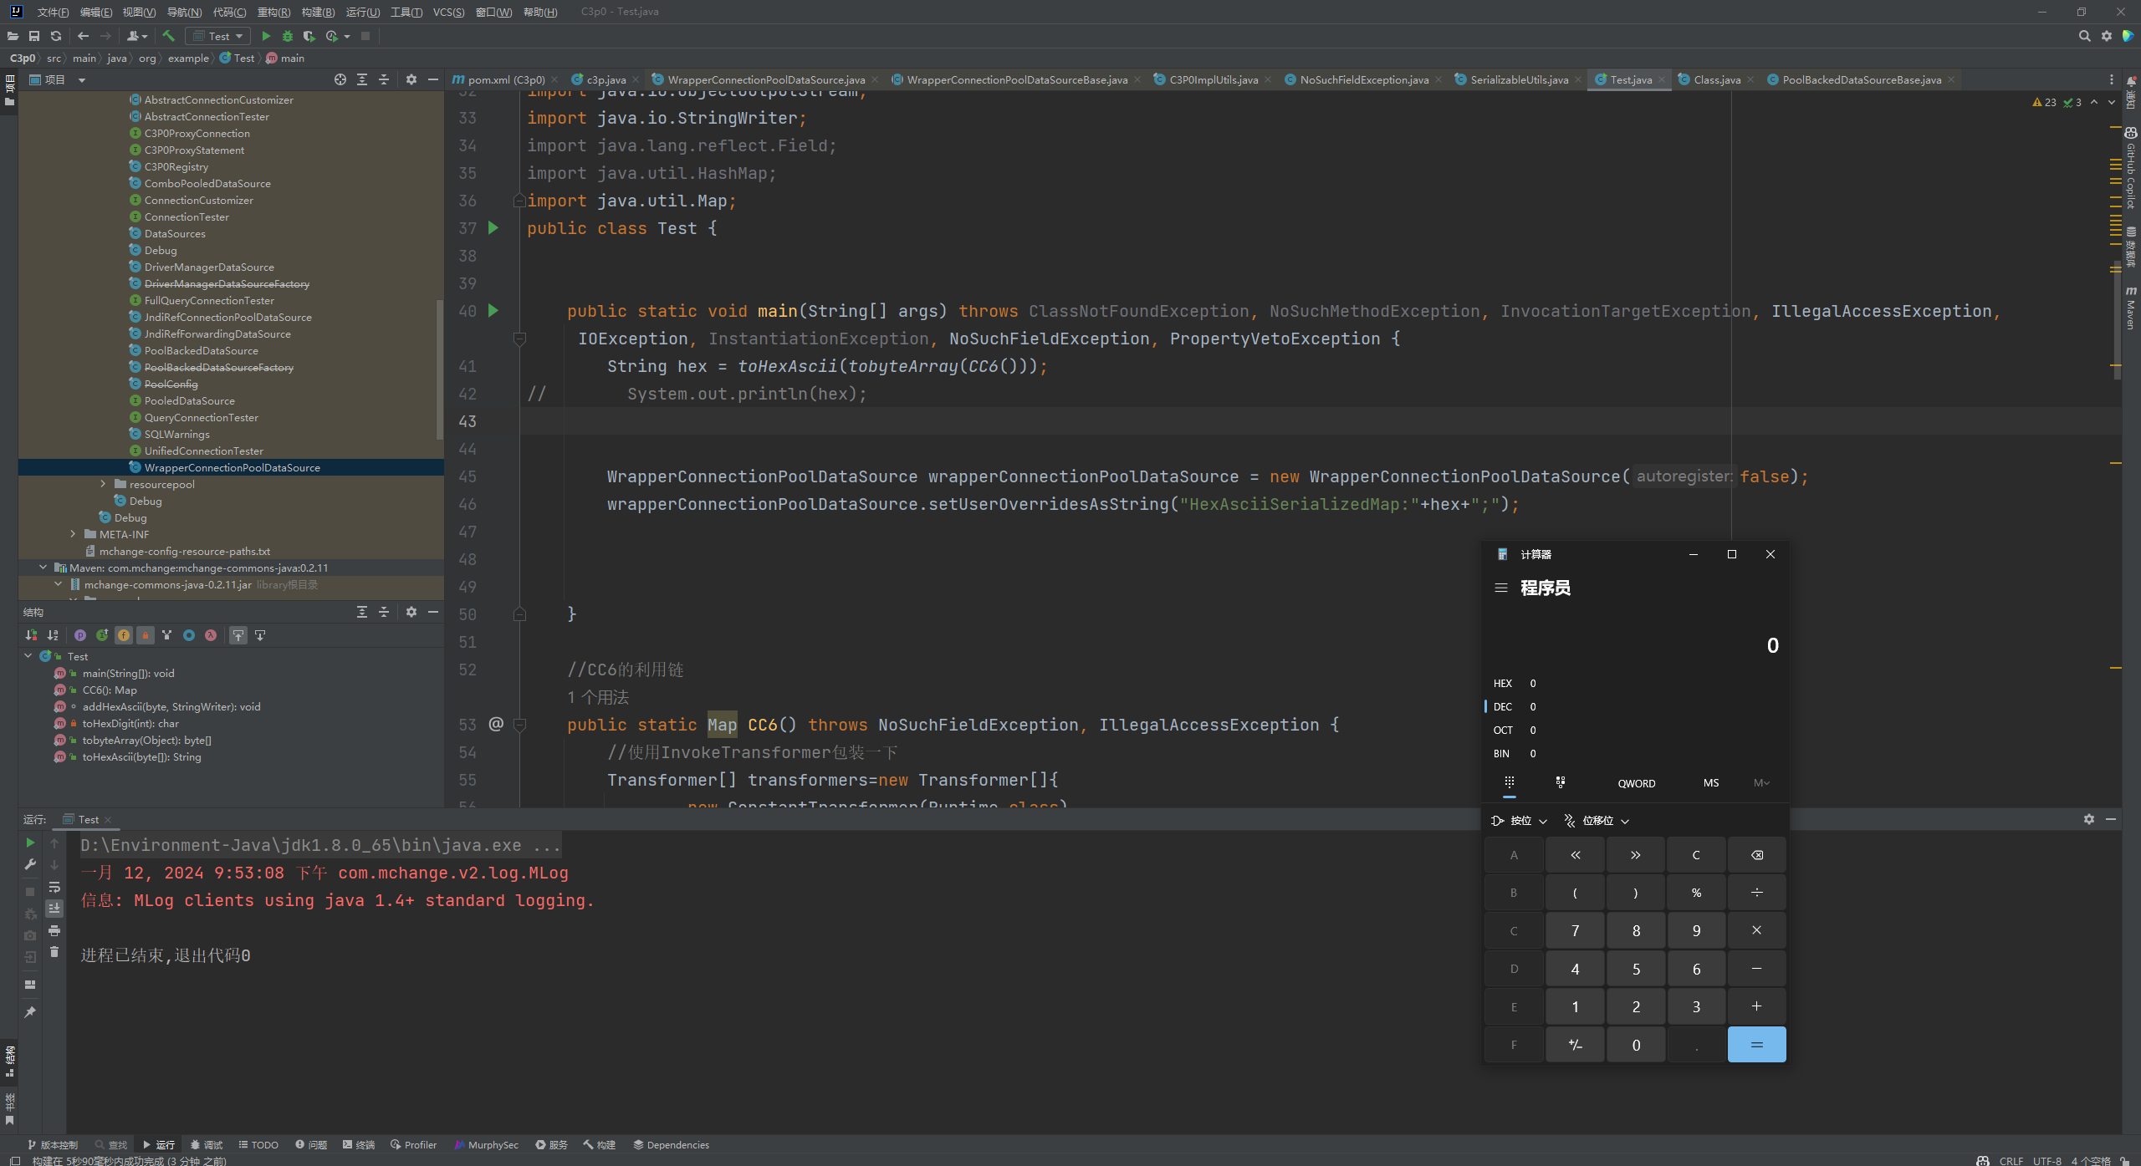Click the src breadcrumb in navigation bar
The height and width of the screenshot is (1166, 2141).
coord(54,58)
